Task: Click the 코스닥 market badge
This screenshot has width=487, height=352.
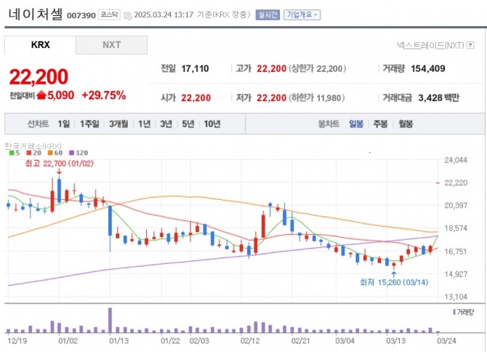Action: 109,15
